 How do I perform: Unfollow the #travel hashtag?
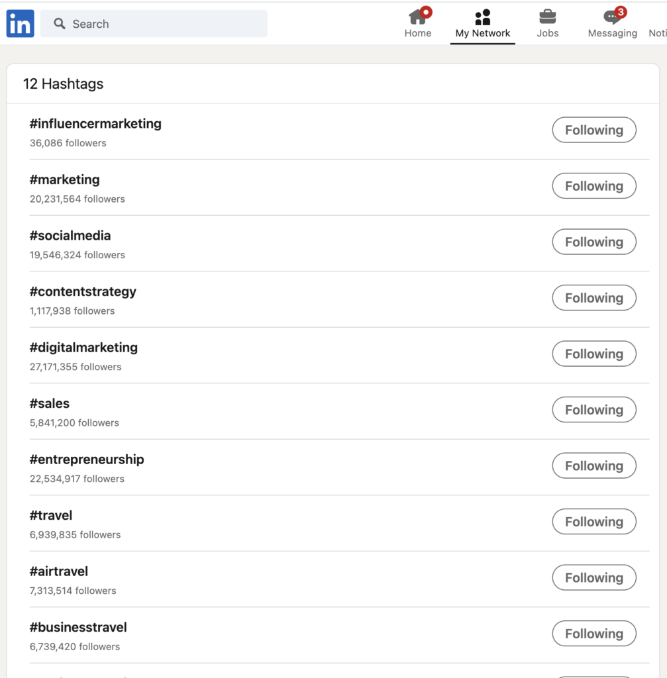593,522
